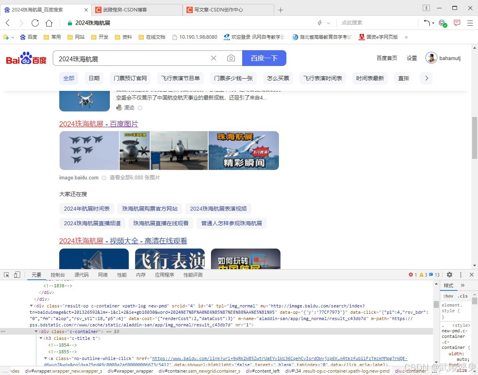Click the 普通人怎样参观珠海航展 related search
This screenshot has height=375, width=478.
point(231,223)
